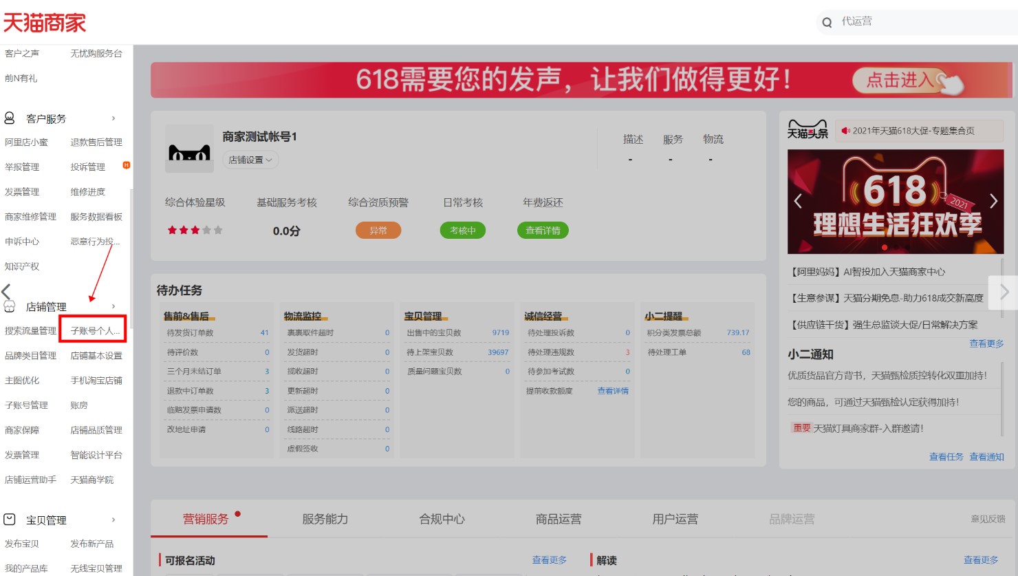Switch to the 营销服务 tab
Screen dimensions: 1018x576
click(x=206, y=519)
